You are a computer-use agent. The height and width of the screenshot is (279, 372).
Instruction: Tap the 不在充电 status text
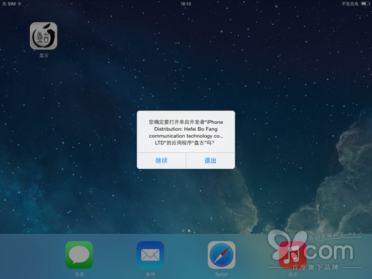[350, 4]
